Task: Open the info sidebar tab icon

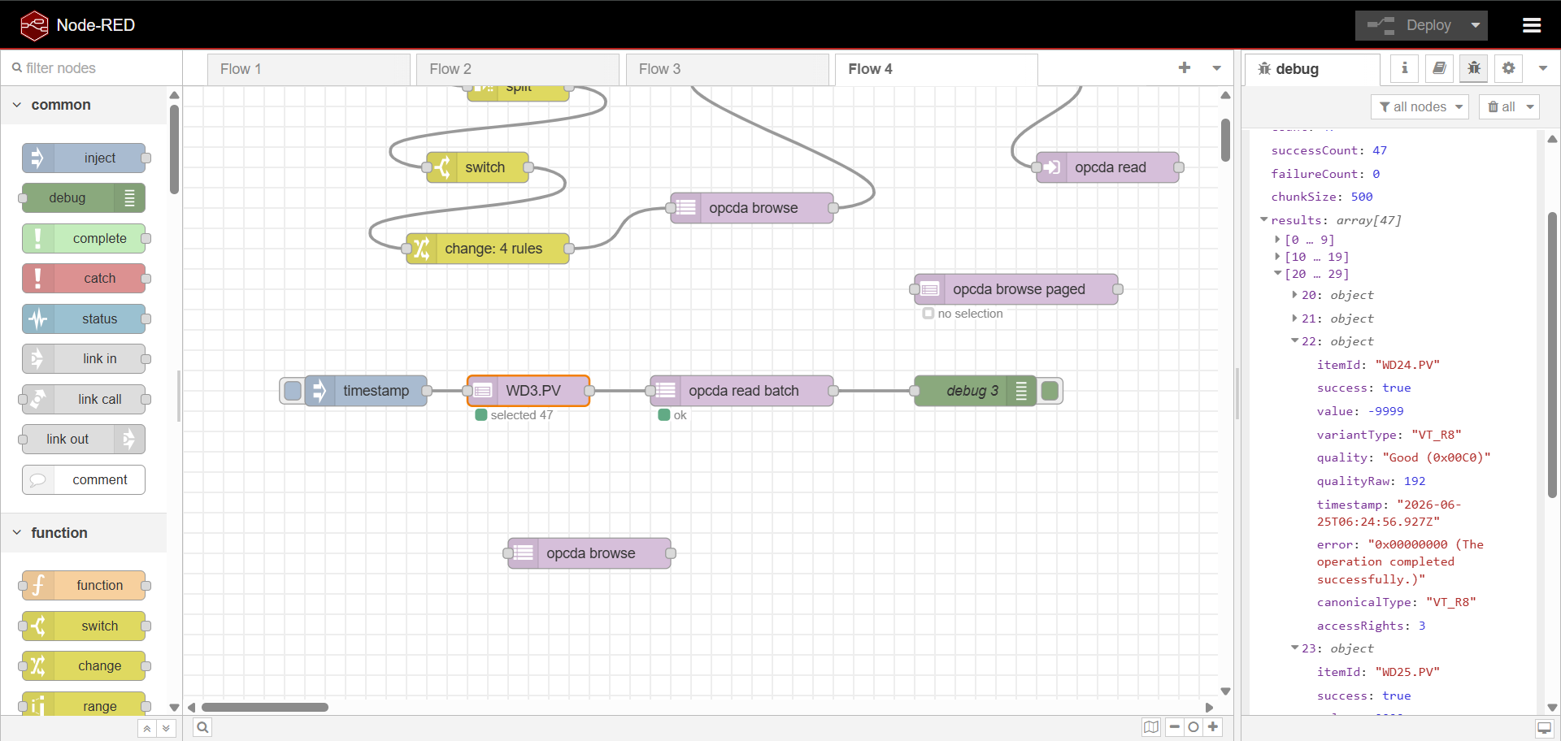Action: [x=1404, y=68]
